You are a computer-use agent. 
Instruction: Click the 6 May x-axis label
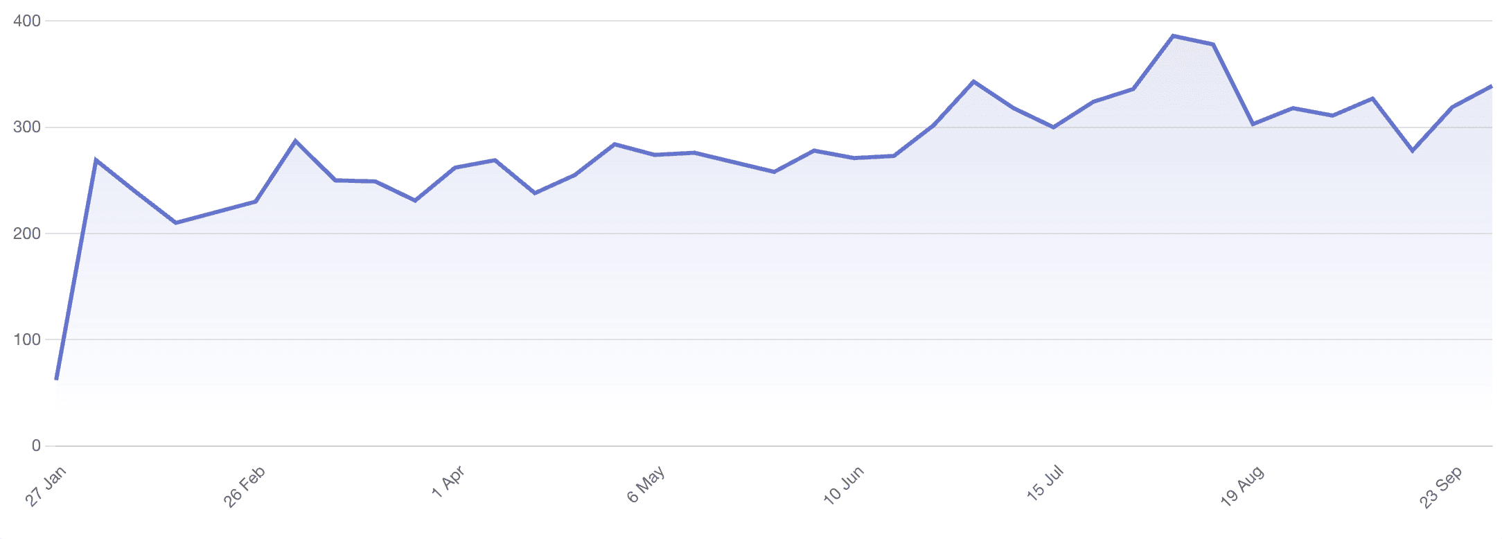point(646,484)
